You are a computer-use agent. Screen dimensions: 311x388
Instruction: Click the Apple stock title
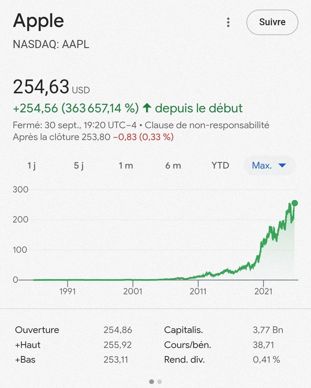[x=38, y=21]
